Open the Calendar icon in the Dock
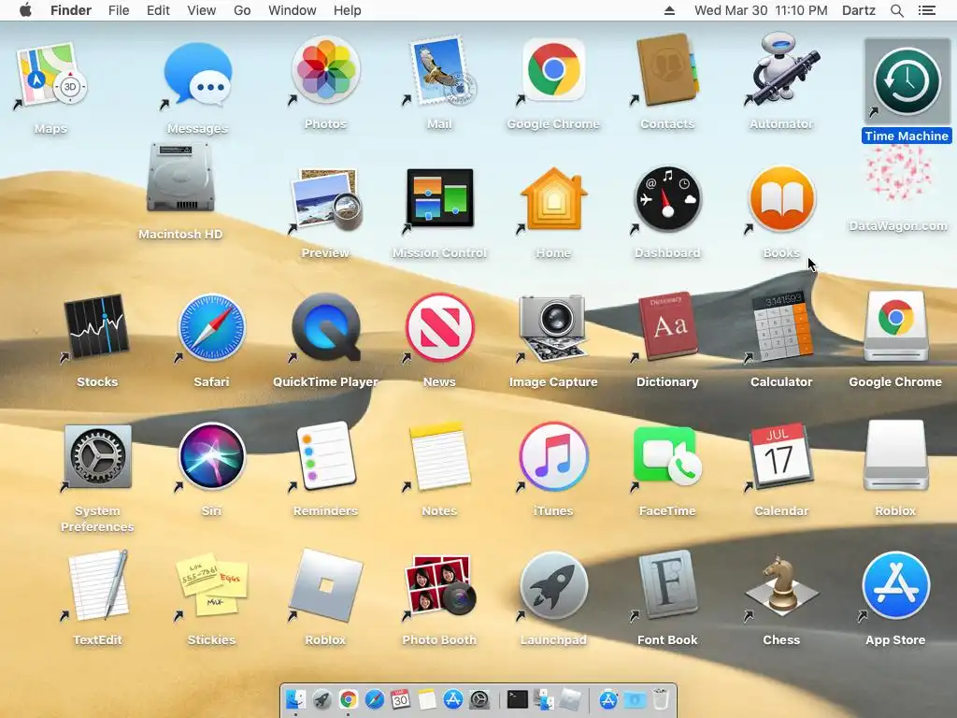 click(400, 699)
